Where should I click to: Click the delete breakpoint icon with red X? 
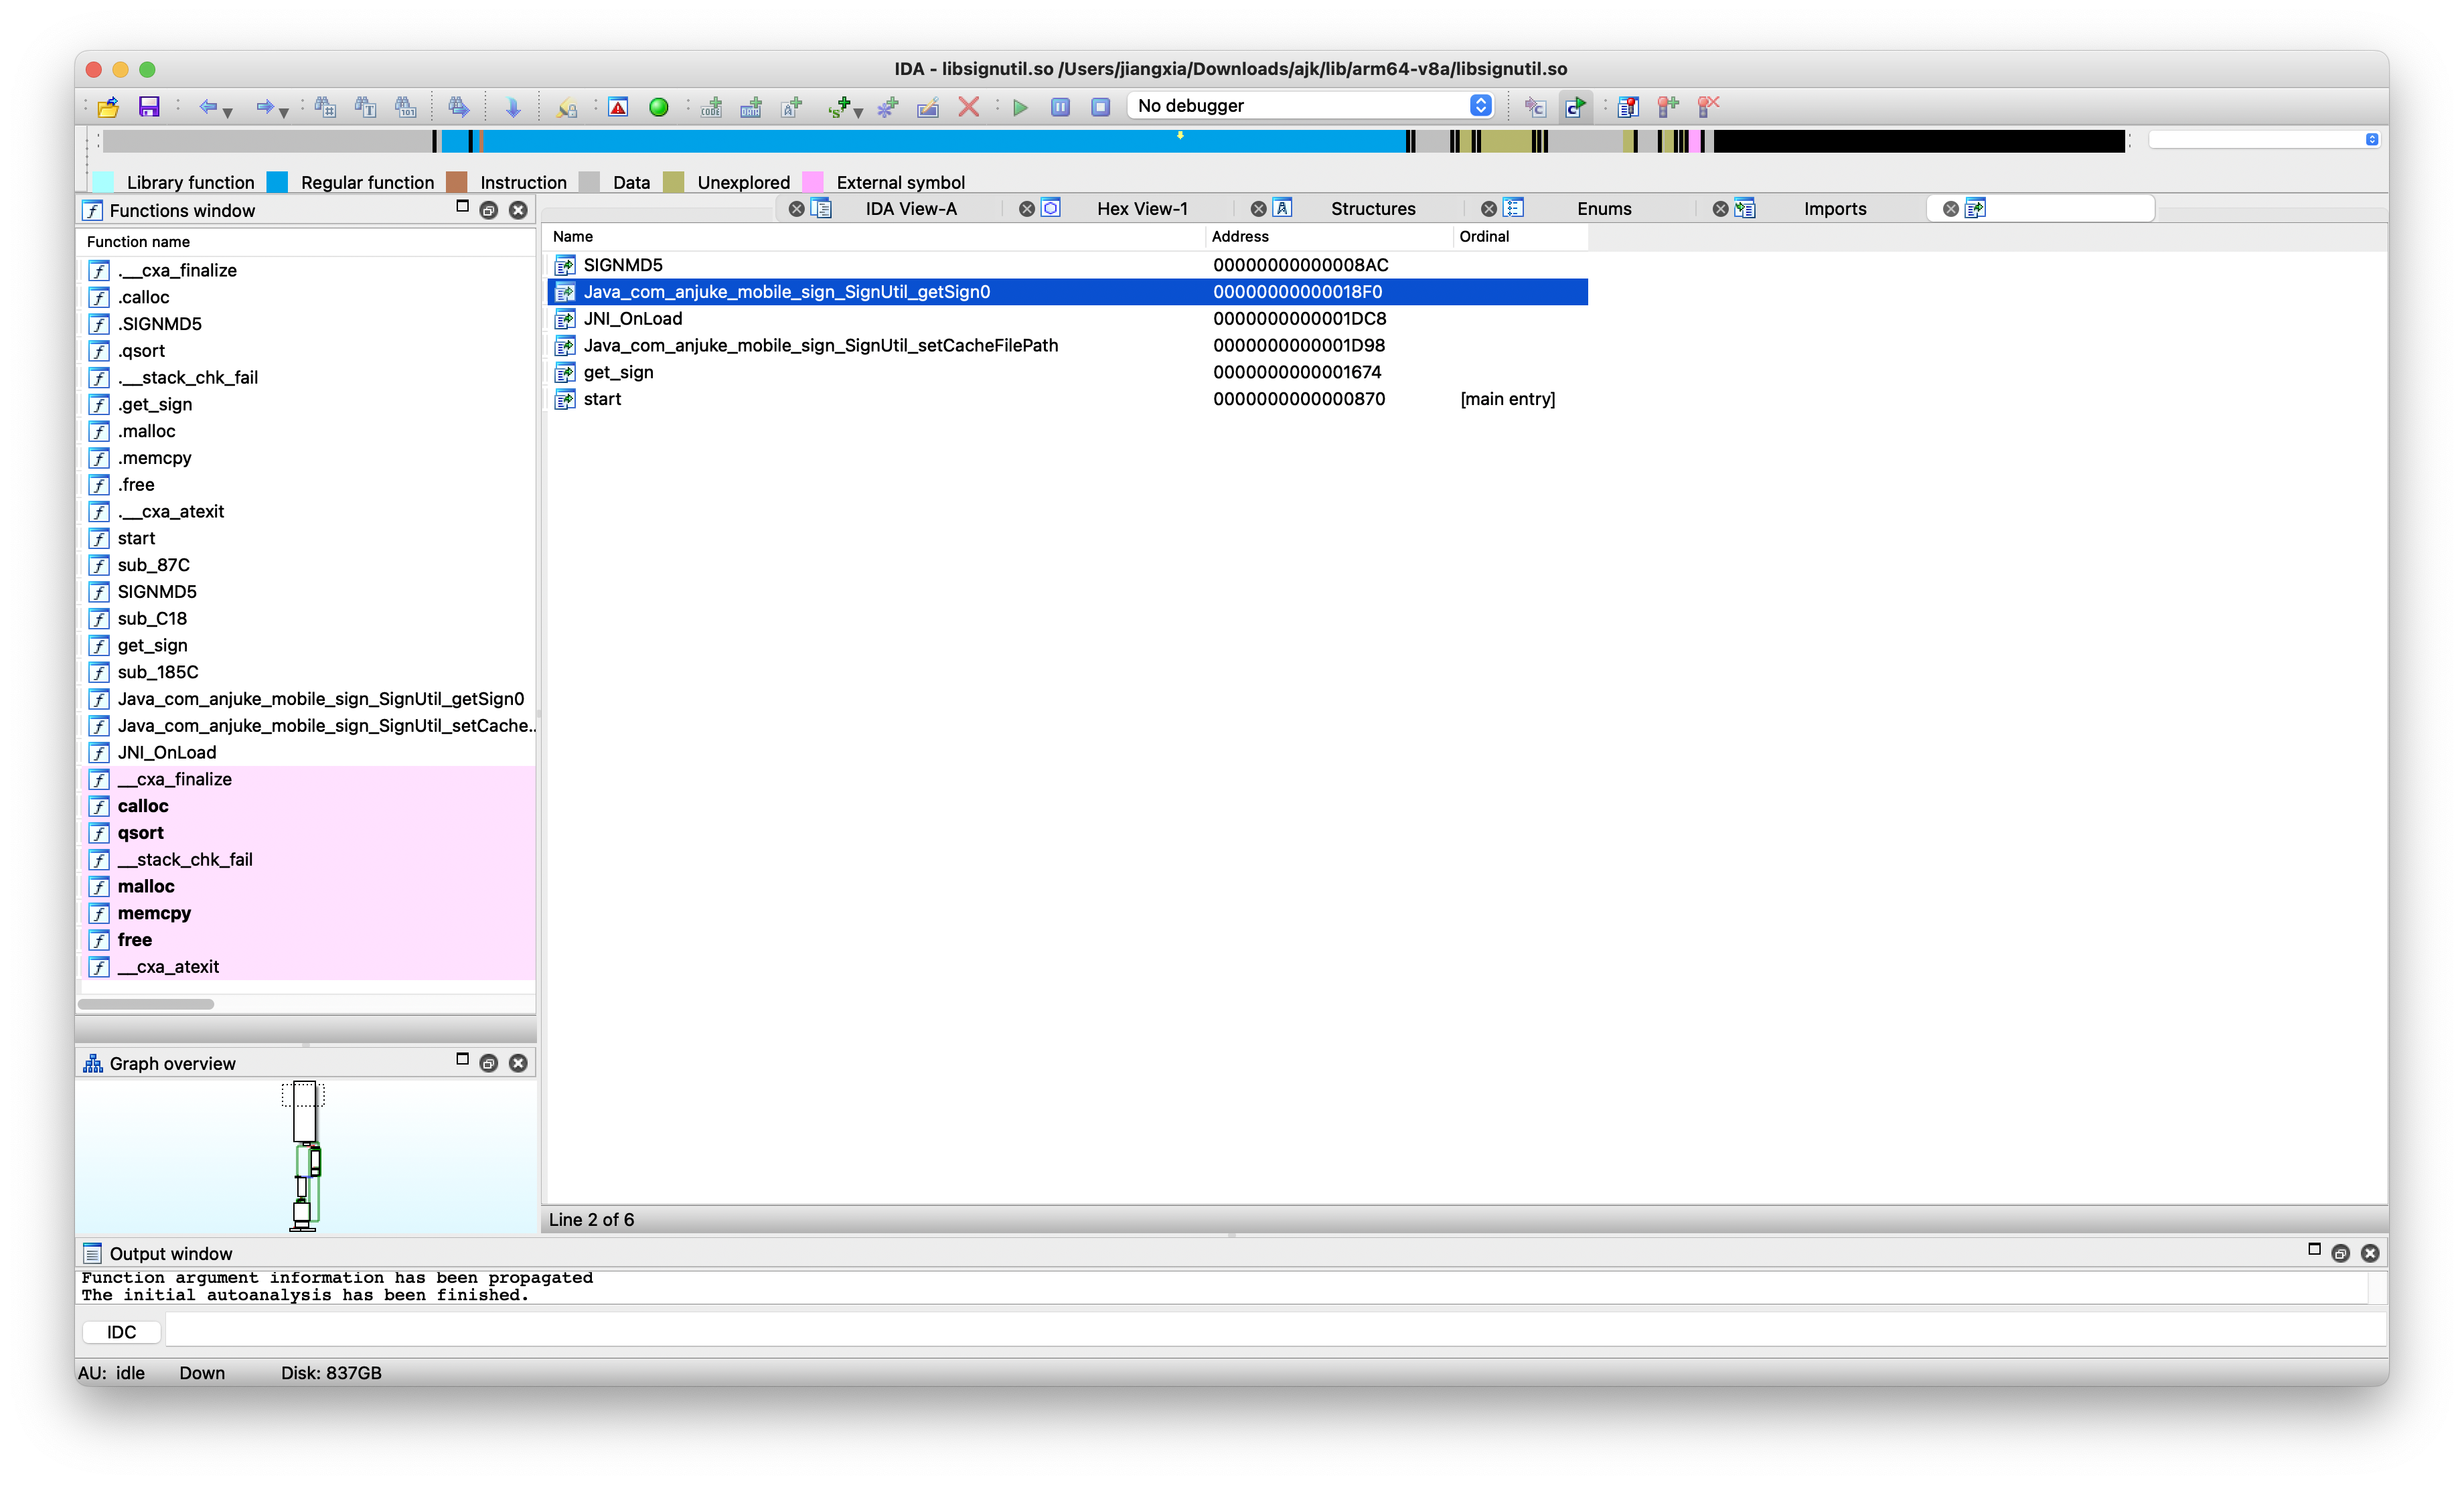pyautogui.click(x=1708, y=107)
